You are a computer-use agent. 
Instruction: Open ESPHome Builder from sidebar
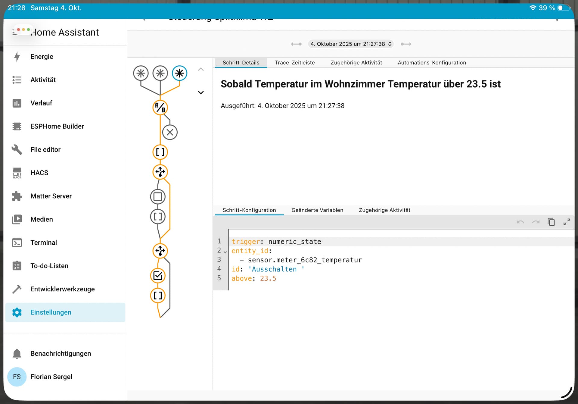tap(57, 126)
